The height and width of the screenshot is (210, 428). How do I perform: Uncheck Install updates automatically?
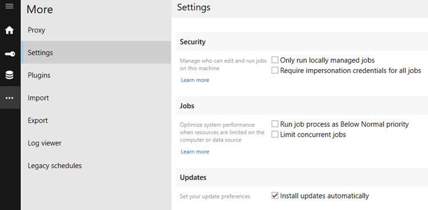pos(275,196)
